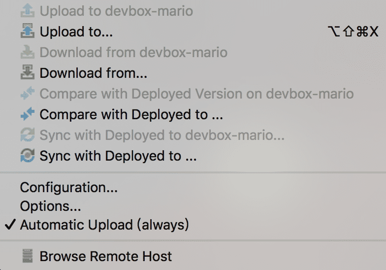Click the download icon beside "Download from..."

pos(28,72)
